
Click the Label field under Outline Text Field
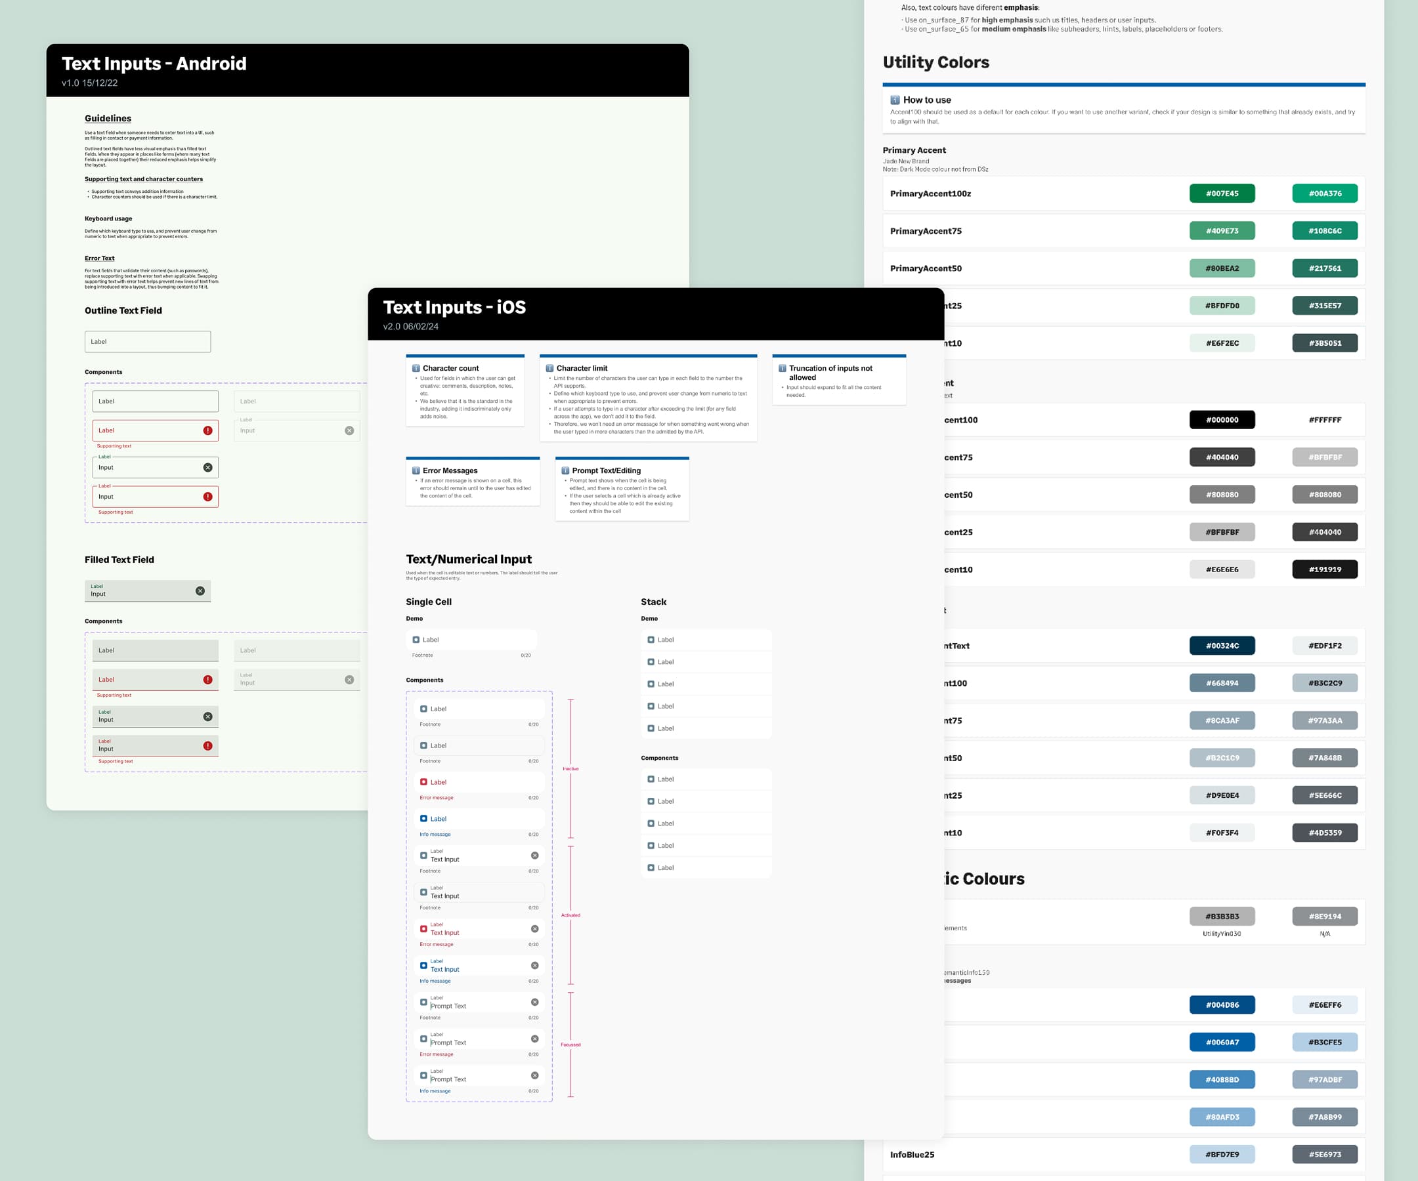point(147,341)
